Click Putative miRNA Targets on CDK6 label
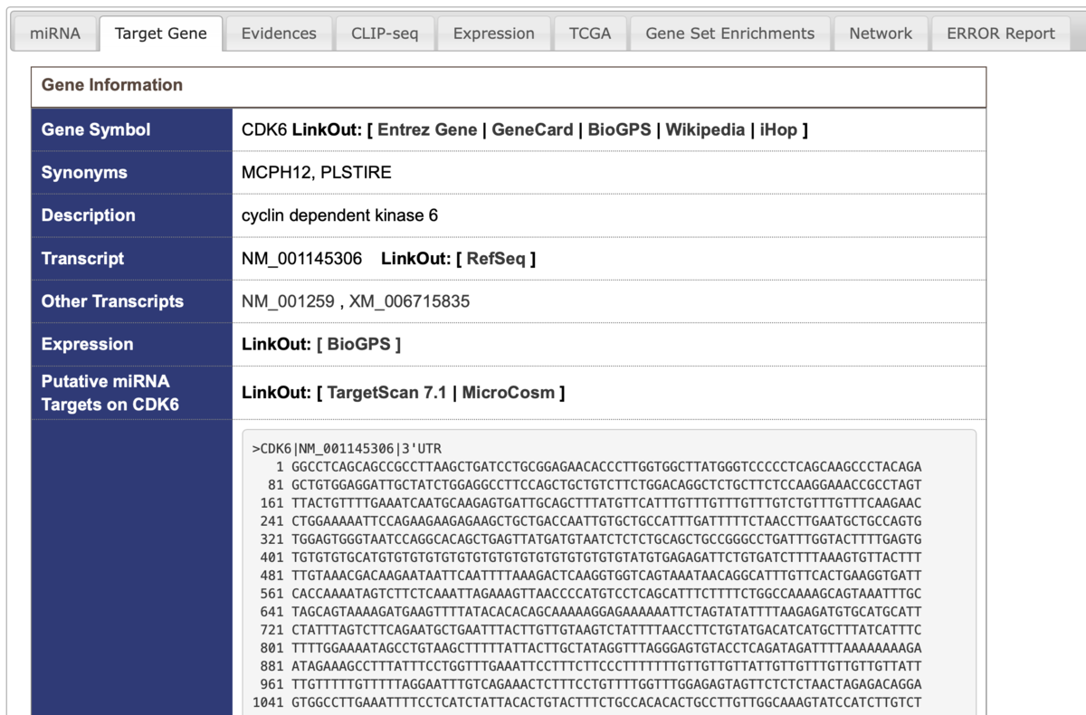1086x715 pixels. [110, 393]
